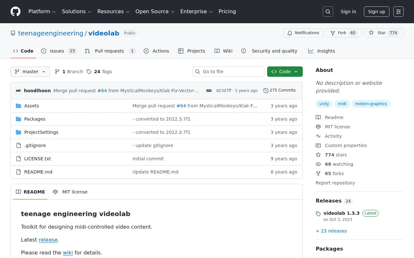Star the videolab repository
The height and width of the screenshot is (258, 414).
pos(384,33)
